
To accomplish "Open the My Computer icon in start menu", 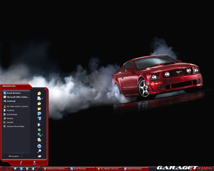I will pyautogui.click(x=39, y=114).
